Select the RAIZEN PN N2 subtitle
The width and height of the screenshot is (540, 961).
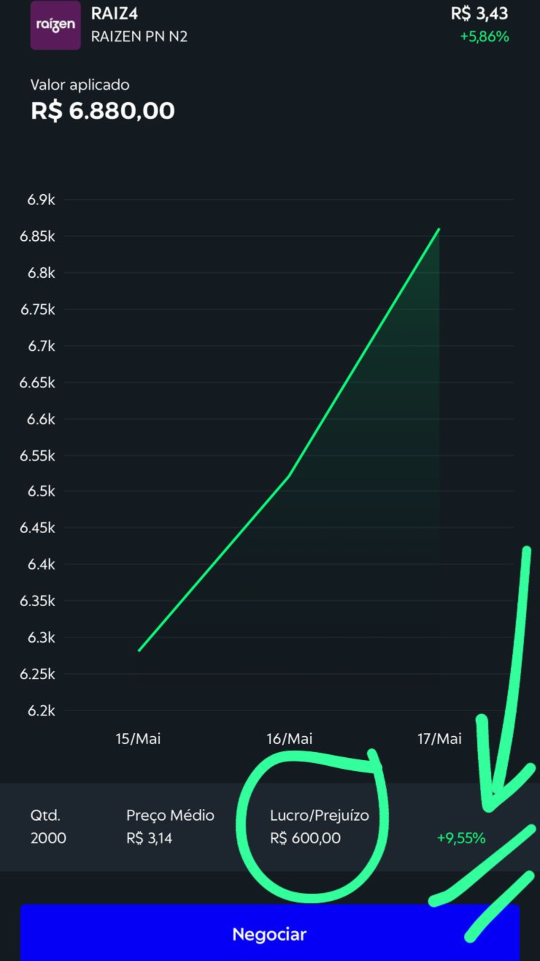click(139, 37)
